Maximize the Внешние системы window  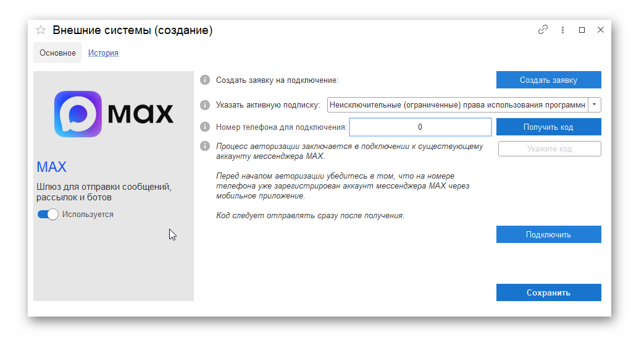pos(582,30)
